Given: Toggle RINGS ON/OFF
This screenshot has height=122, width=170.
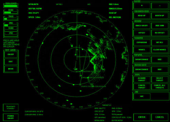Looking at the screenshot, I should pyautogui.click(x=142, y=25).
